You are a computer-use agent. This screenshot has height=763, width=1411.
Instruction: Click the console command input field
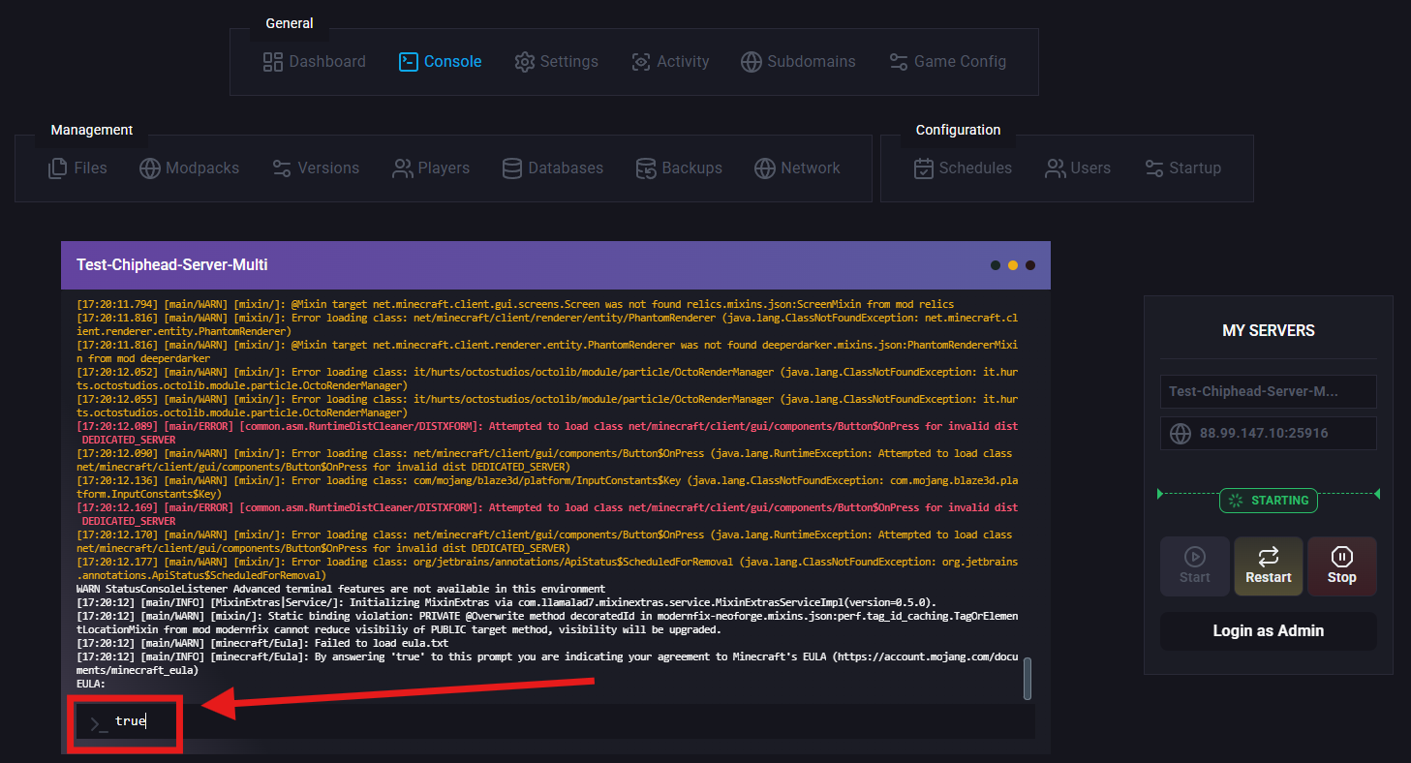coord(555,721)
